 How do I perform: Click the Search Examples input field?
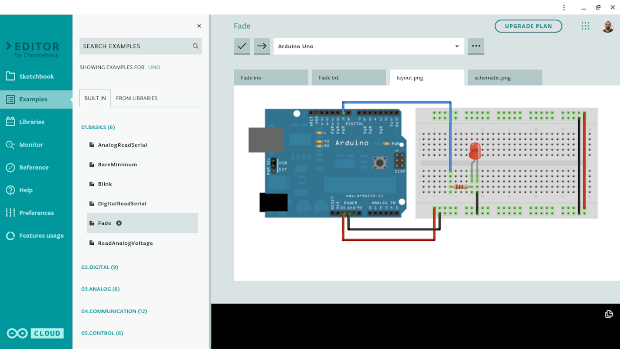135,46
